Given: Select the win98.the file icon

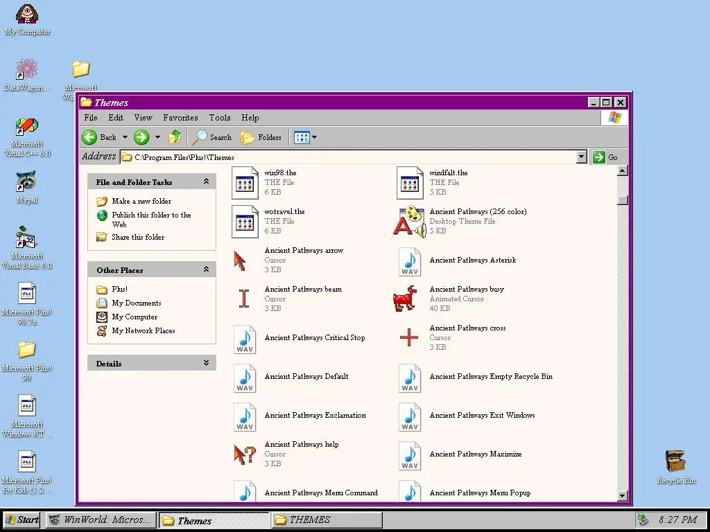Looking at the screenshot, I should 245,183.
